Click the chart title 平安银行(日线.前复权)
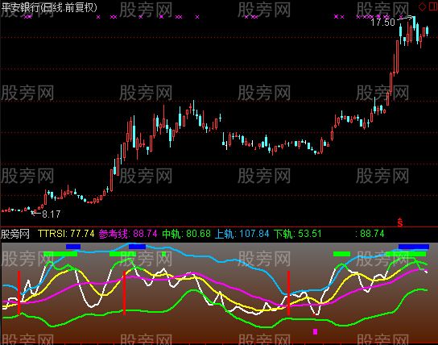The image size is (438, 345). [x=49, y=7]
